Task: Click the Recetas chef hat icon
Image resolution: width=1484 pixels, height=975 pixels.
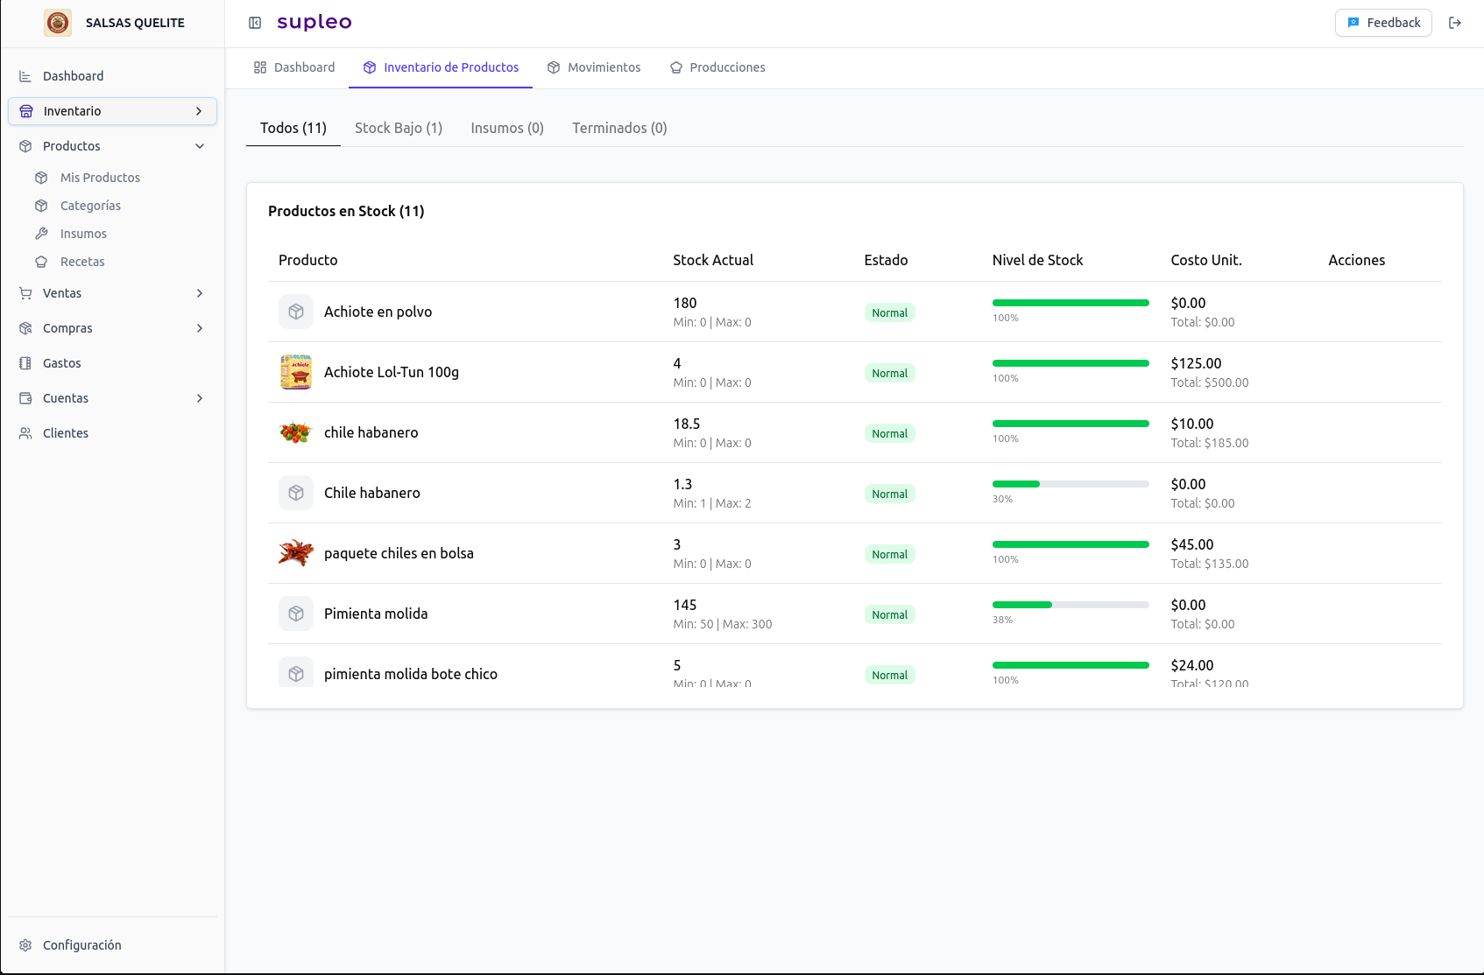Action: [41, 262]
